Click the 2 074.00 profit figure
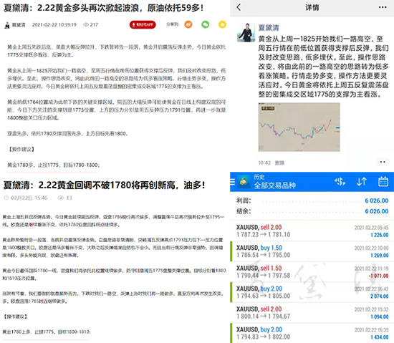This screenshot has width=394, height=343. pos(380,296)
